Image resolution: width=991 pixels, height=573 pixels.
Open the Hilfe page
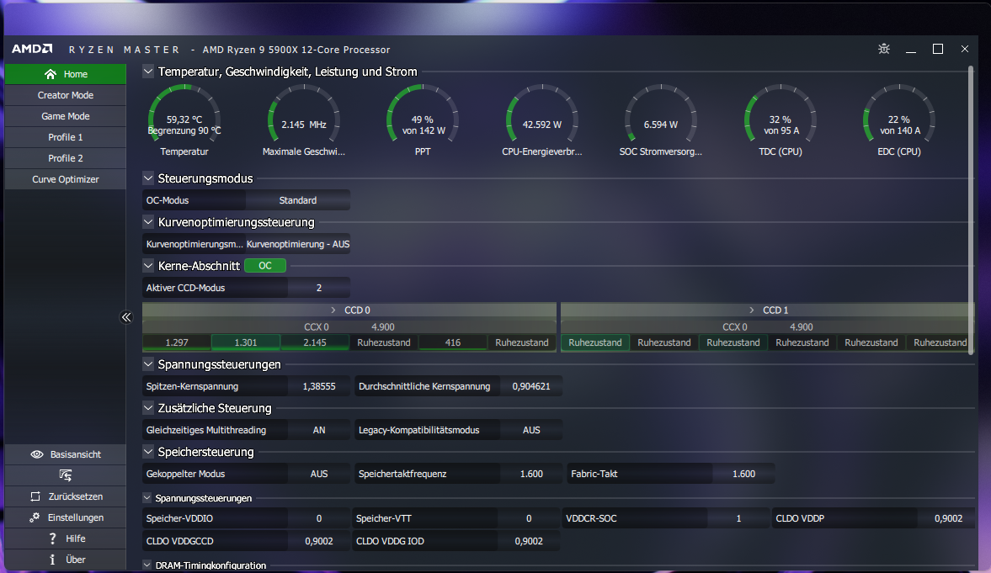coord(65,539)
